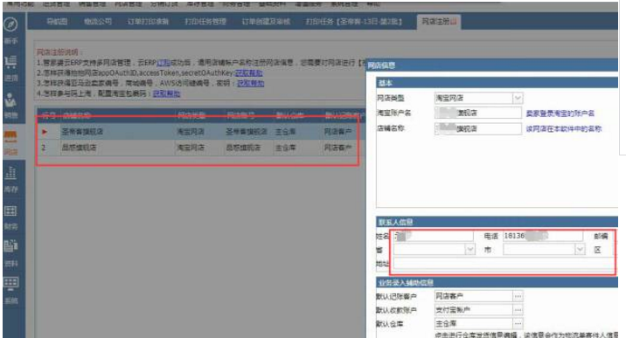Screen dimensions: 626x338
Task: Click 获取帮助 link on the 淘宝包邮 line
Action: coord(166,93)
